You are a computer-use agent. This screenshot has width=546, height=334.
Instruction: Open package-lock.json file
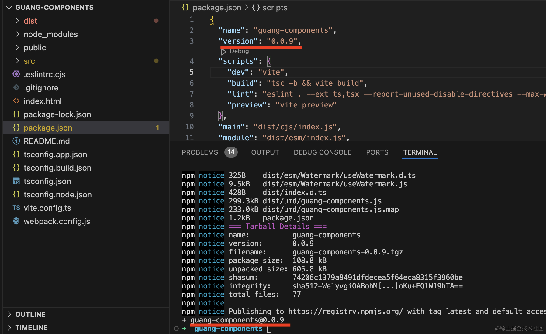[x=57, y=114]
